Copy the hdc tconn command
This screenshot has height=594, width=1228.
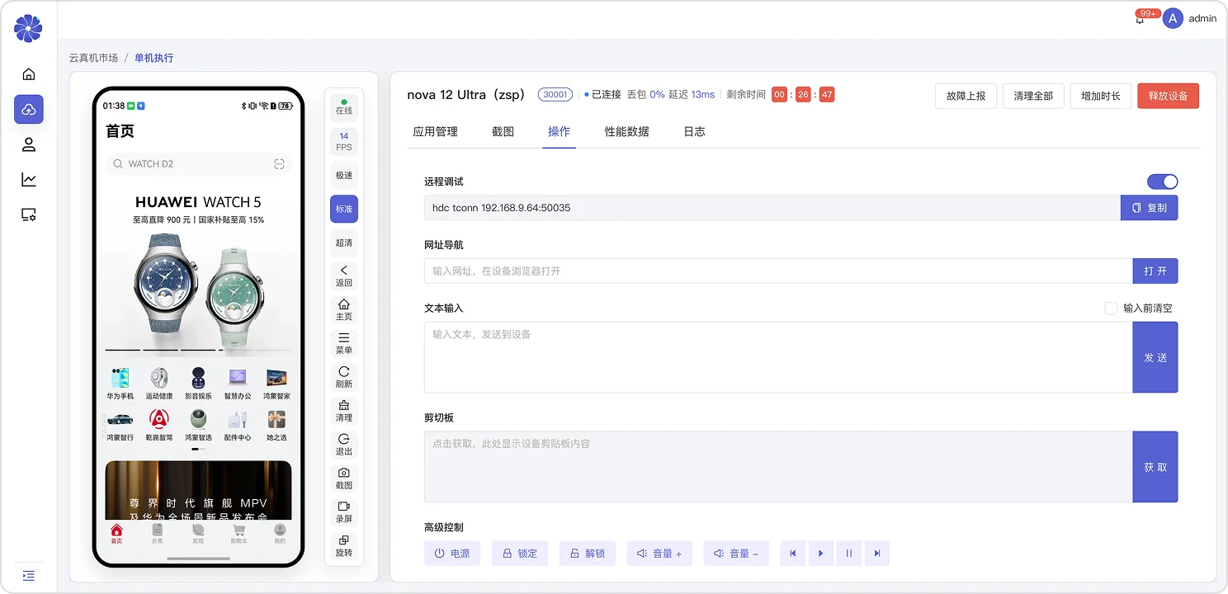pyautogui.click(x=1149, y=208)
